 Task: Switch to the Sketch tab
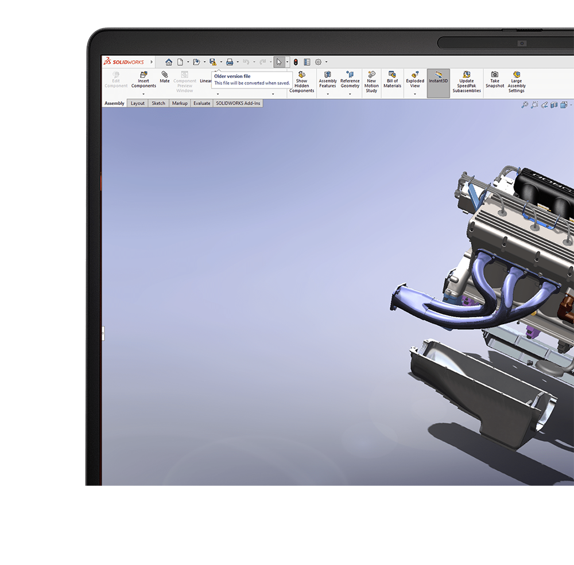point(158,103)
